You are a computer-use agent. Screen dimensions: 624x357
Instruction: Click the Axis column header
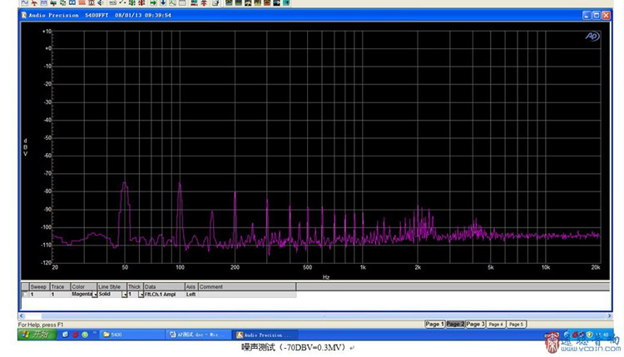pos(191,286)
